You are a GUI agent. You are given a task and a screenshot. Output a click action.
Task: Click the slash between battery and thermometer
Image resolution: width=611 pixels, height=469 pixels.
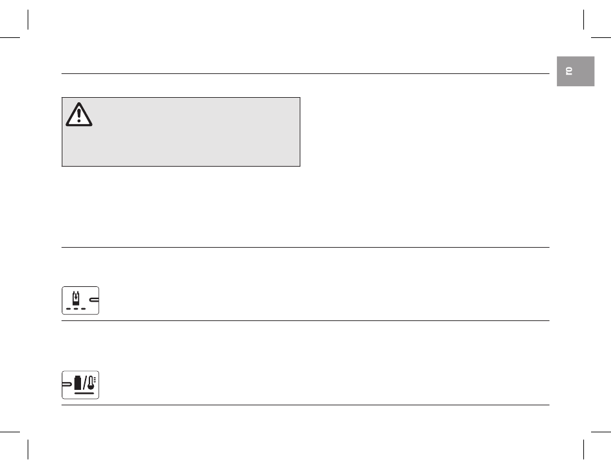pos(85,383)
